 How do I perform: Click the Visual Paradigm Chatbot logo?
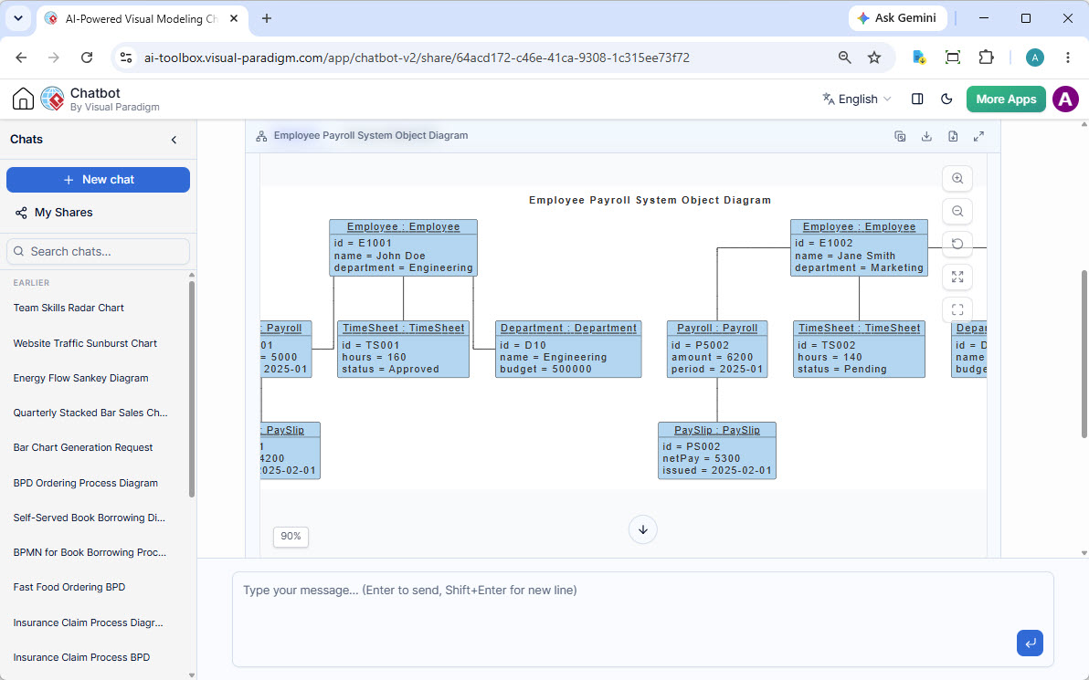coord(52,99)
